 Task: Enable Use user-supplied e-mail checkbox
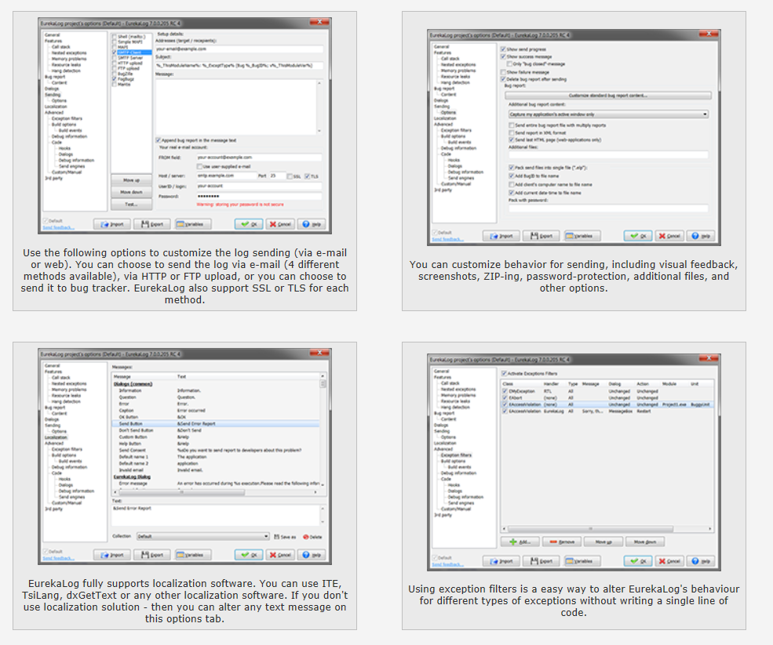tap(199, 166)
